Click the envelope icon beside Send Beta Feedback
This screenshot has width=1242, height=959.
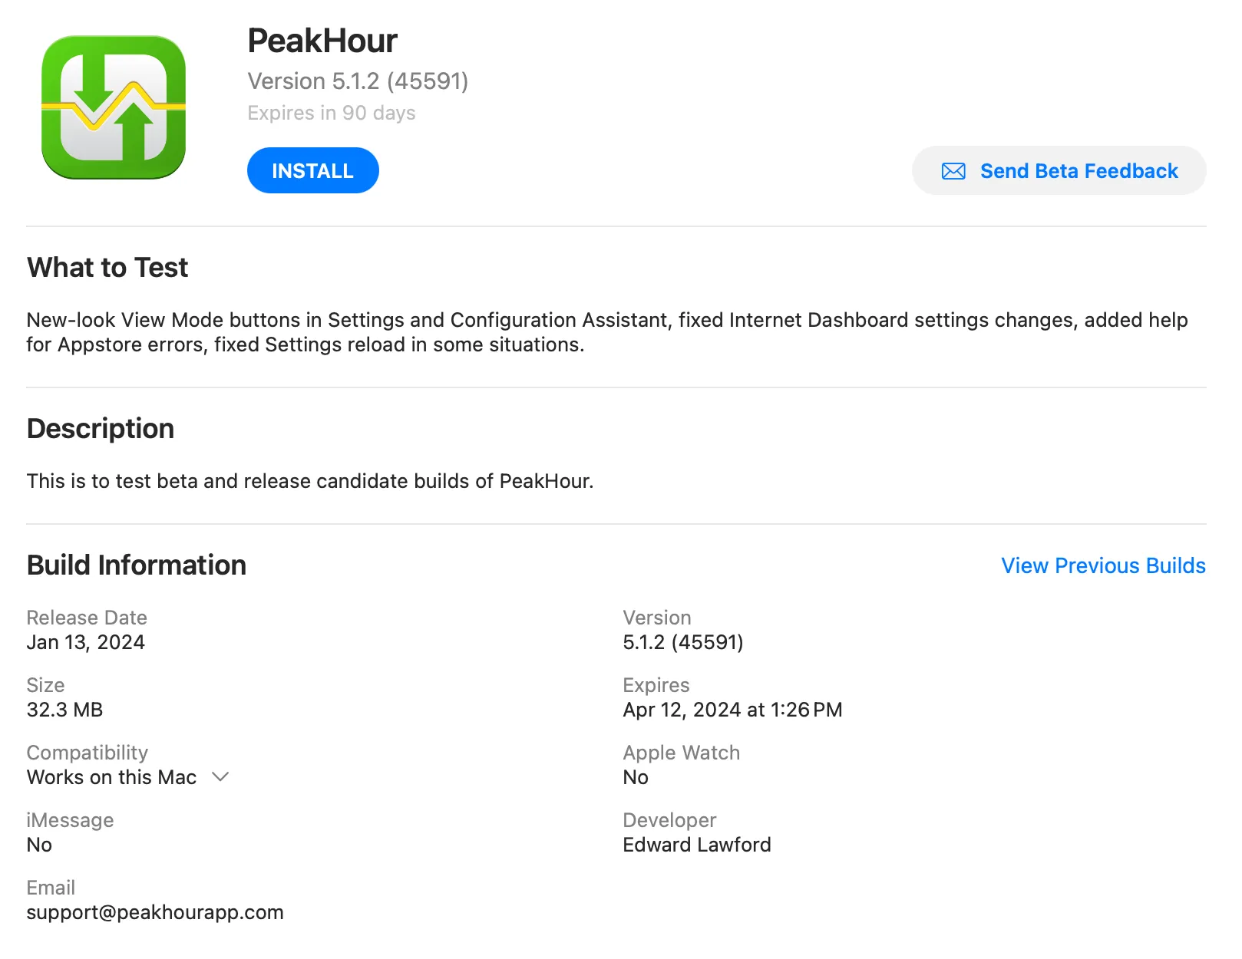(x=953, y=171)
